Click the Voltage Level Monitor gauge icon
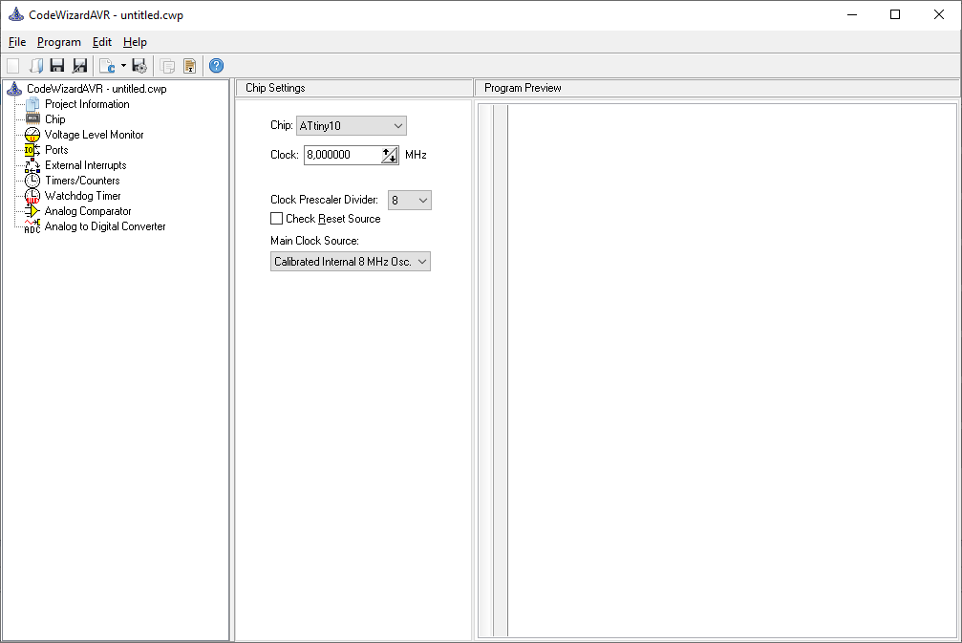 tap(32, 135)
